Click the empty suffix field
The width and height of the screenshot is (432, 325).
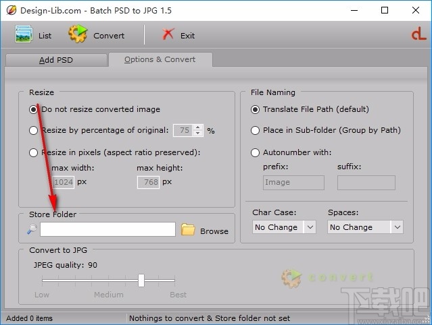tap(366, 183)
